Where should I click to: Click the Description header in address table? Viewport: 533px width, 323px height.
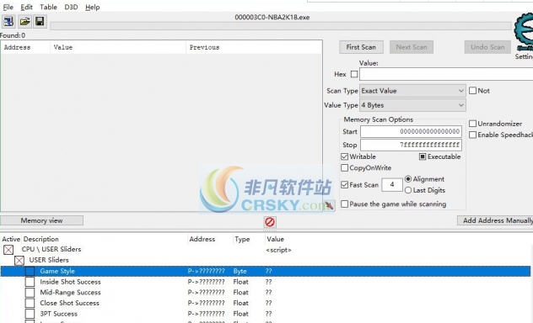click(x=40, y=239)
